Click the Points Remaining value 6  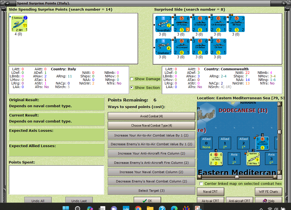(x=155, y=100)
